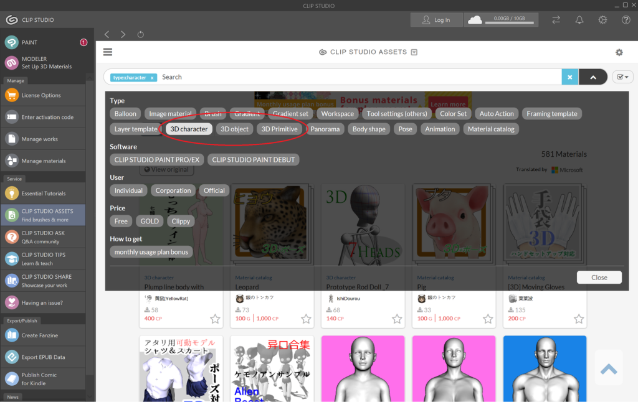Select Material catalog type filter
The height and width of the screenshot is (402, 638).
point(491,129)
